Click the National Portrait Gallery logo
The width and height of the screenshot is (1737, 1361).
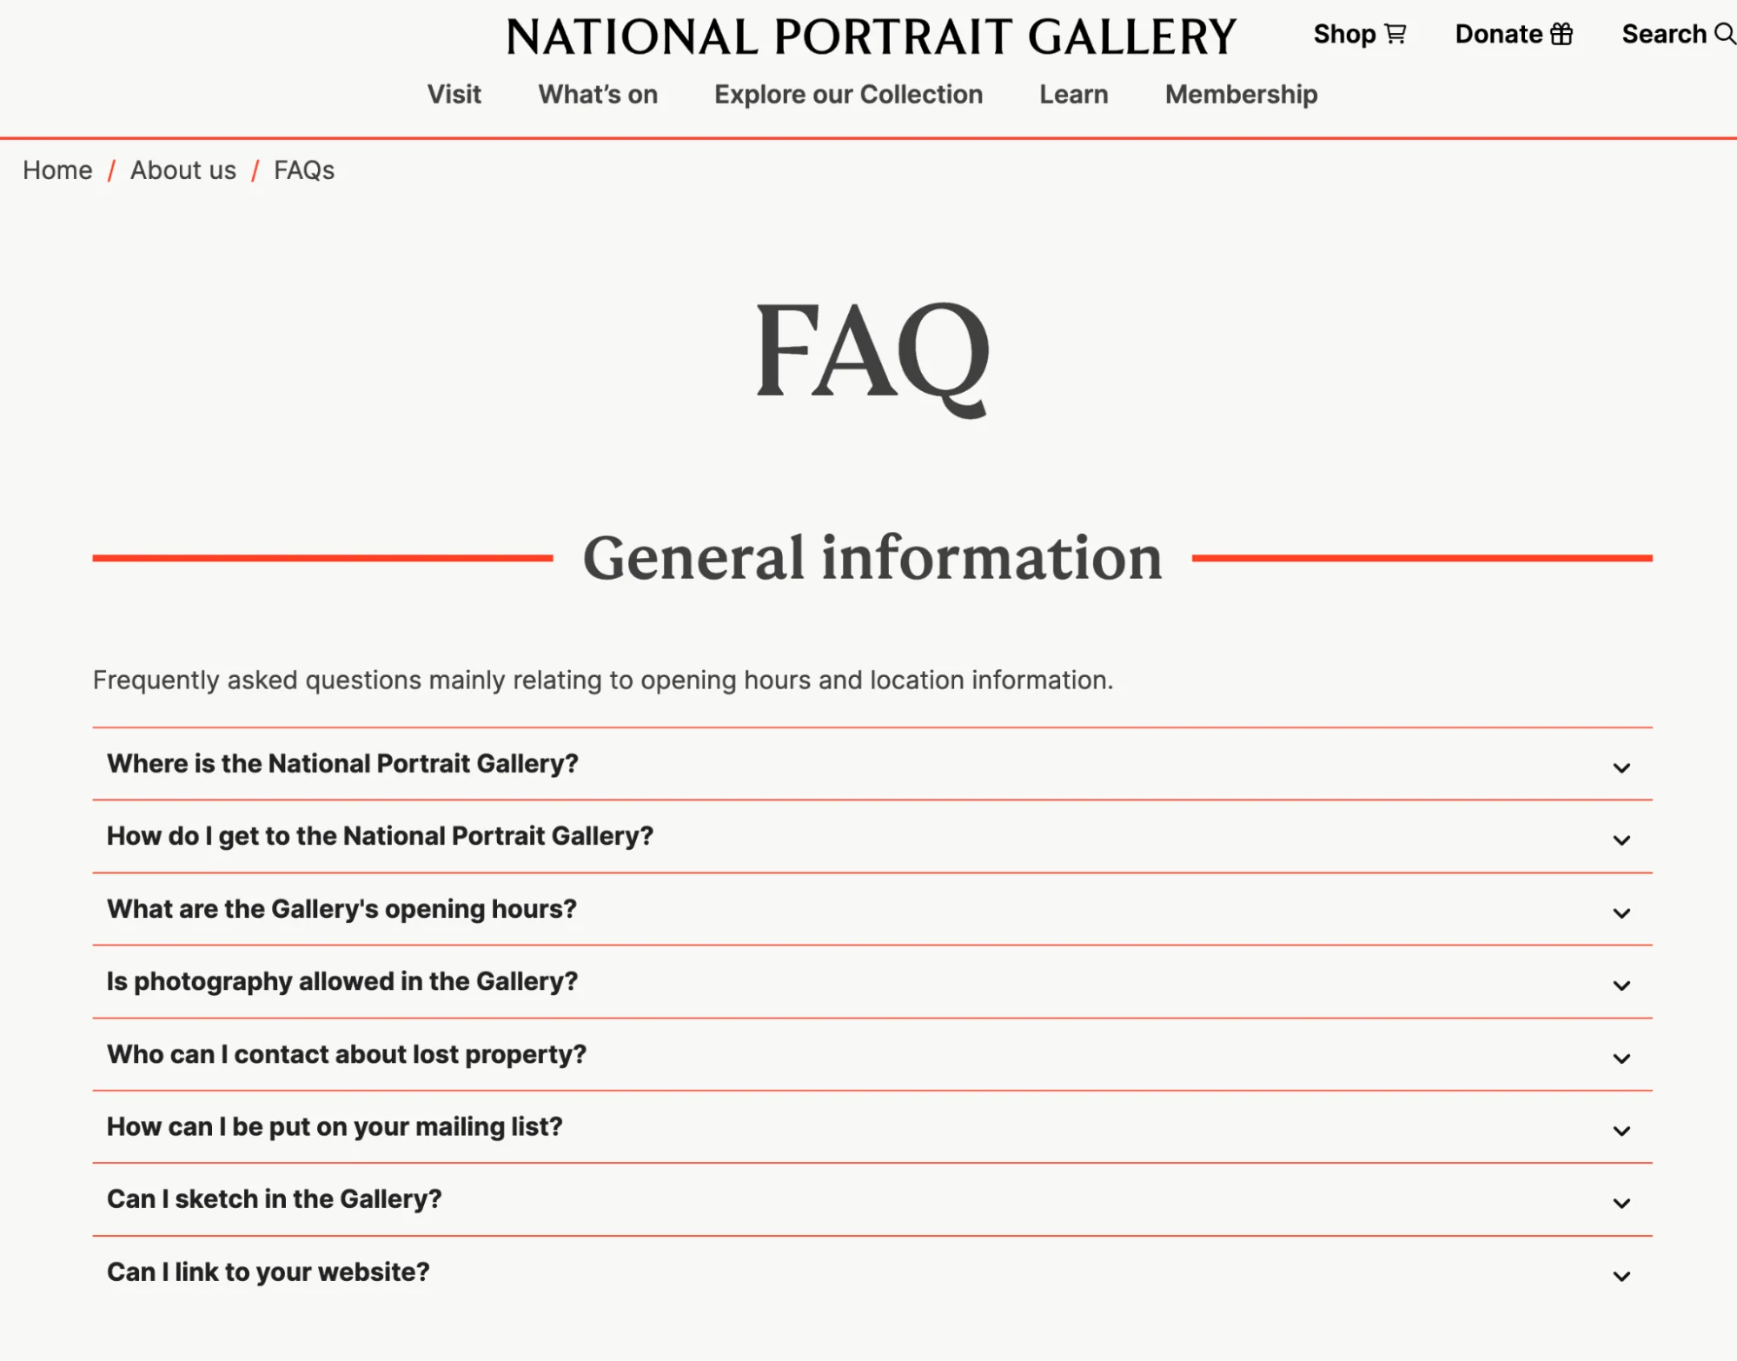click(x=872, y=37)
